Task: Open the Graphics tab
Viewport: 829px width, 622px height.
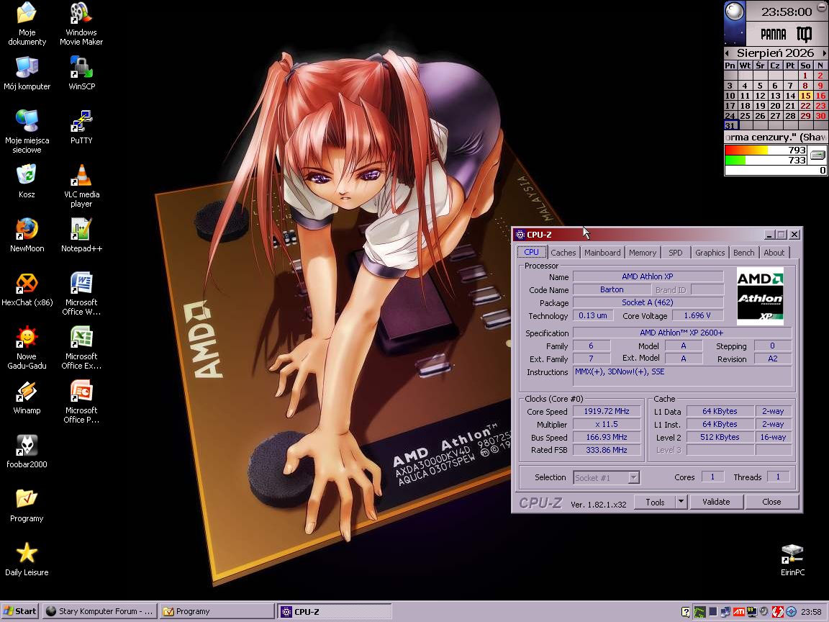Action: (x=710, y=253)
